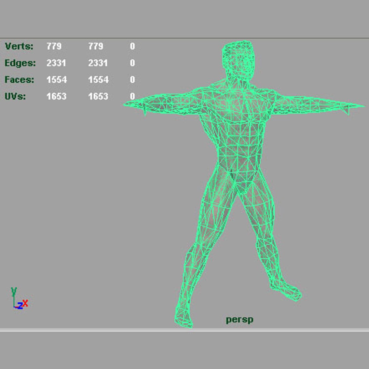Click the Edges: label in the heads-up display
This screenshot has height=369, width=369.
(x=20, y=63)
